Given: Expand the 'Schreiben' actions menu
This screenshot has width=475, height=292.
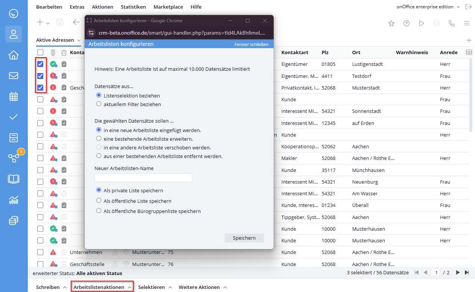Looking at the screenshot, I should 51,287.
